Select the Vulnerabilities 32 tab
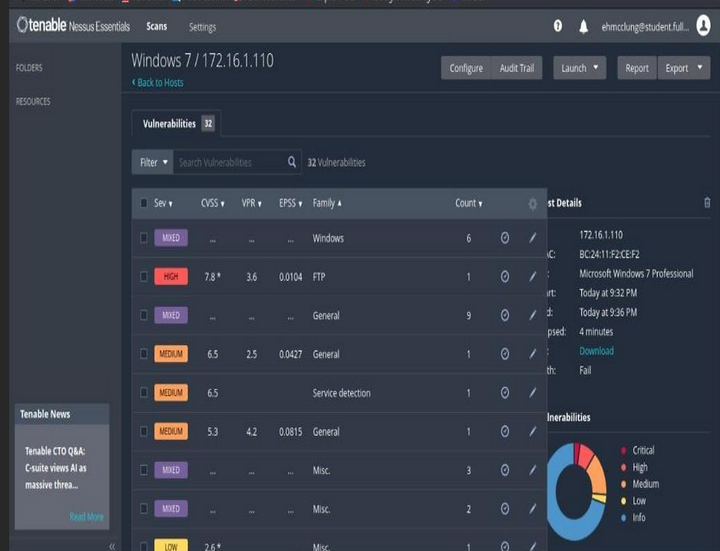Screen dimensions: 720x551 coord(176,123)
